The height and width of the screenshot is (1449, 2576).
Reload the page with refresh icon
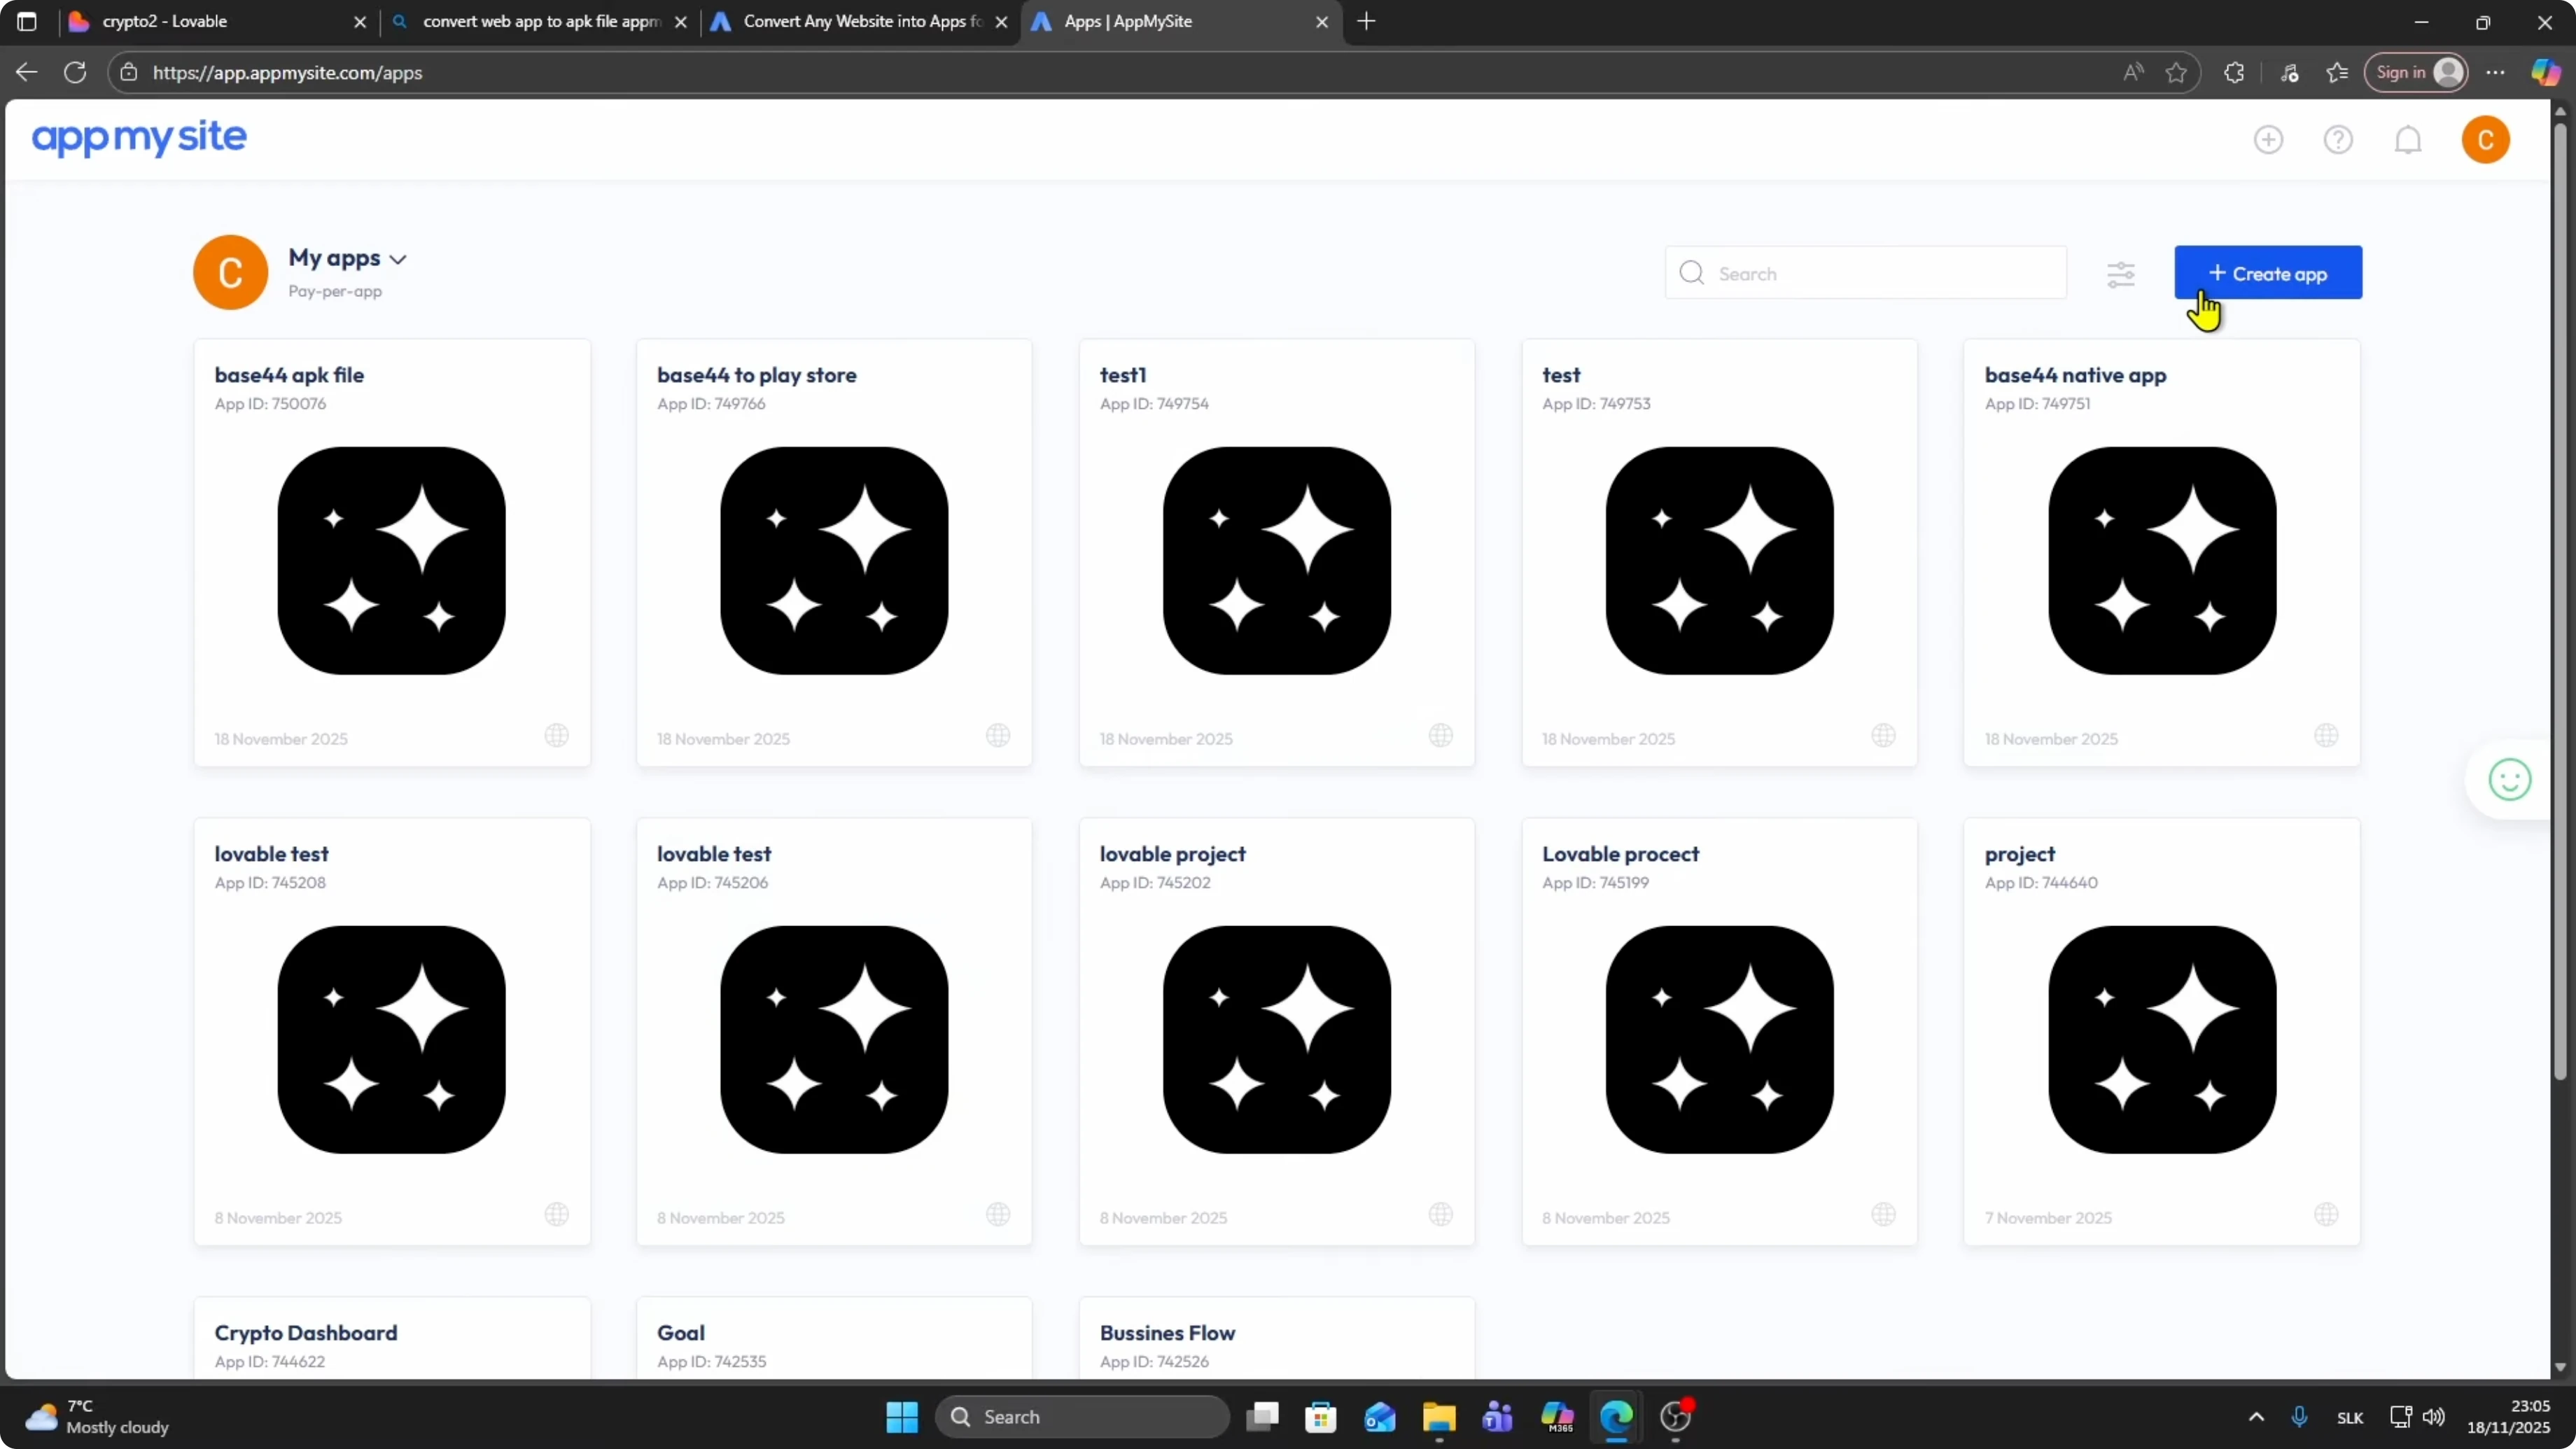[75, 72]
